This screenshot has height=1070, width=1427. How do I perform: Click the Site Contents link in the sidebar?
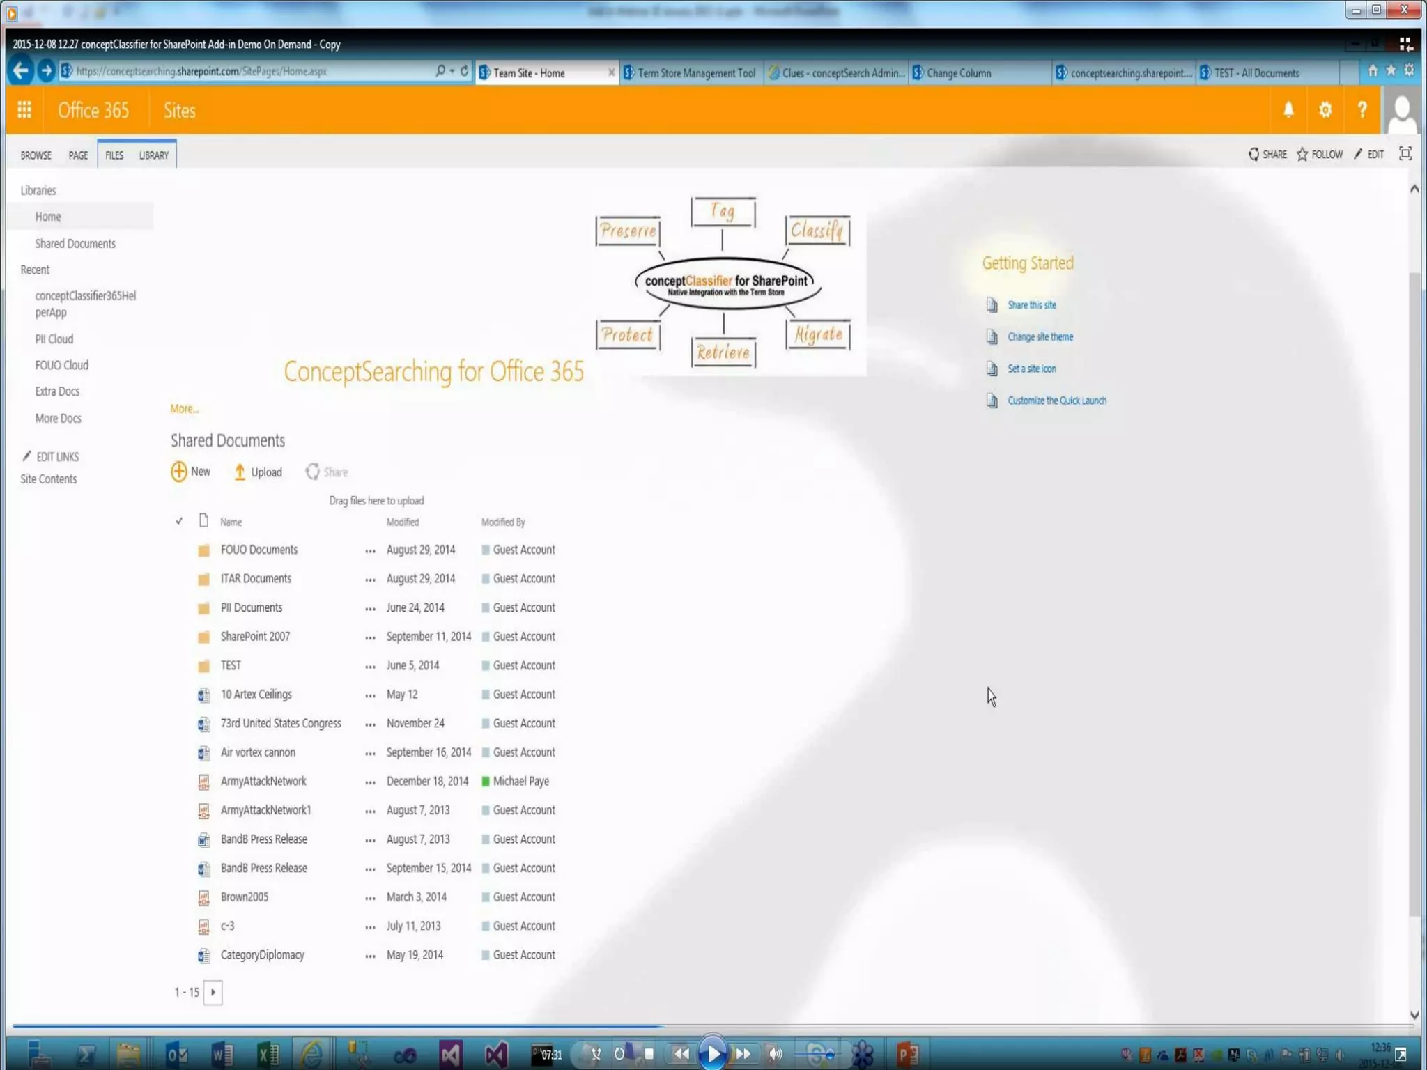click(x=48, y=479)
